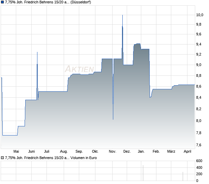Click the '10,0' price axis value
This screenshot has height=184, width=209.
(200, 15)
